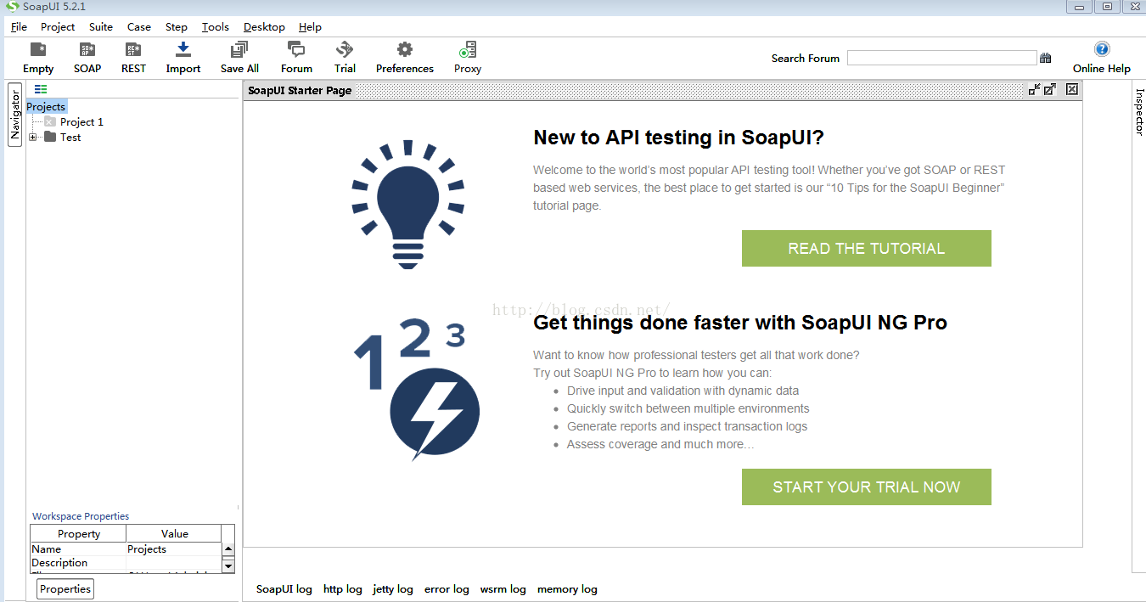Click the 123 lightning bolt illustration
This screenshot has width=1146, height=602.
coord(417,391)
